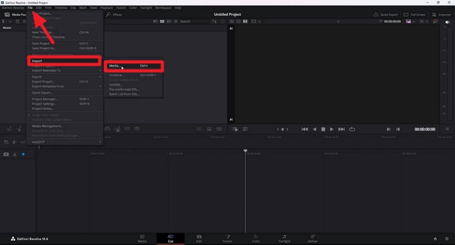
Task: Stop playback
Action: (x=323, y=129)
